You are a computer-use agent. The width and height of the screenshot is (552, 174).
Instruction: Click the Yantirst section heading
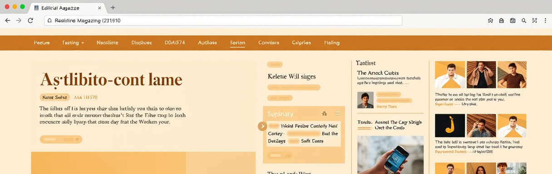click(x=365, y=63)
